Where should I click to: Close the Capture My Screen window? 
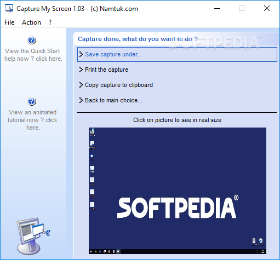coord(267,8)
